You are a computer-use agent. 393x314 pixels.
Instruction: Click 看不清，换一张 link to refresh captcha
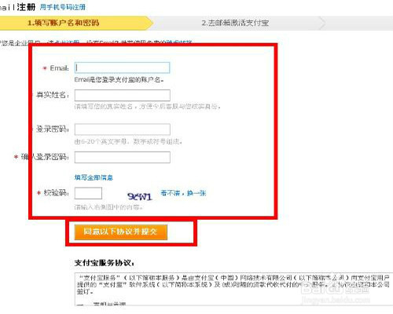click(183, 193)
